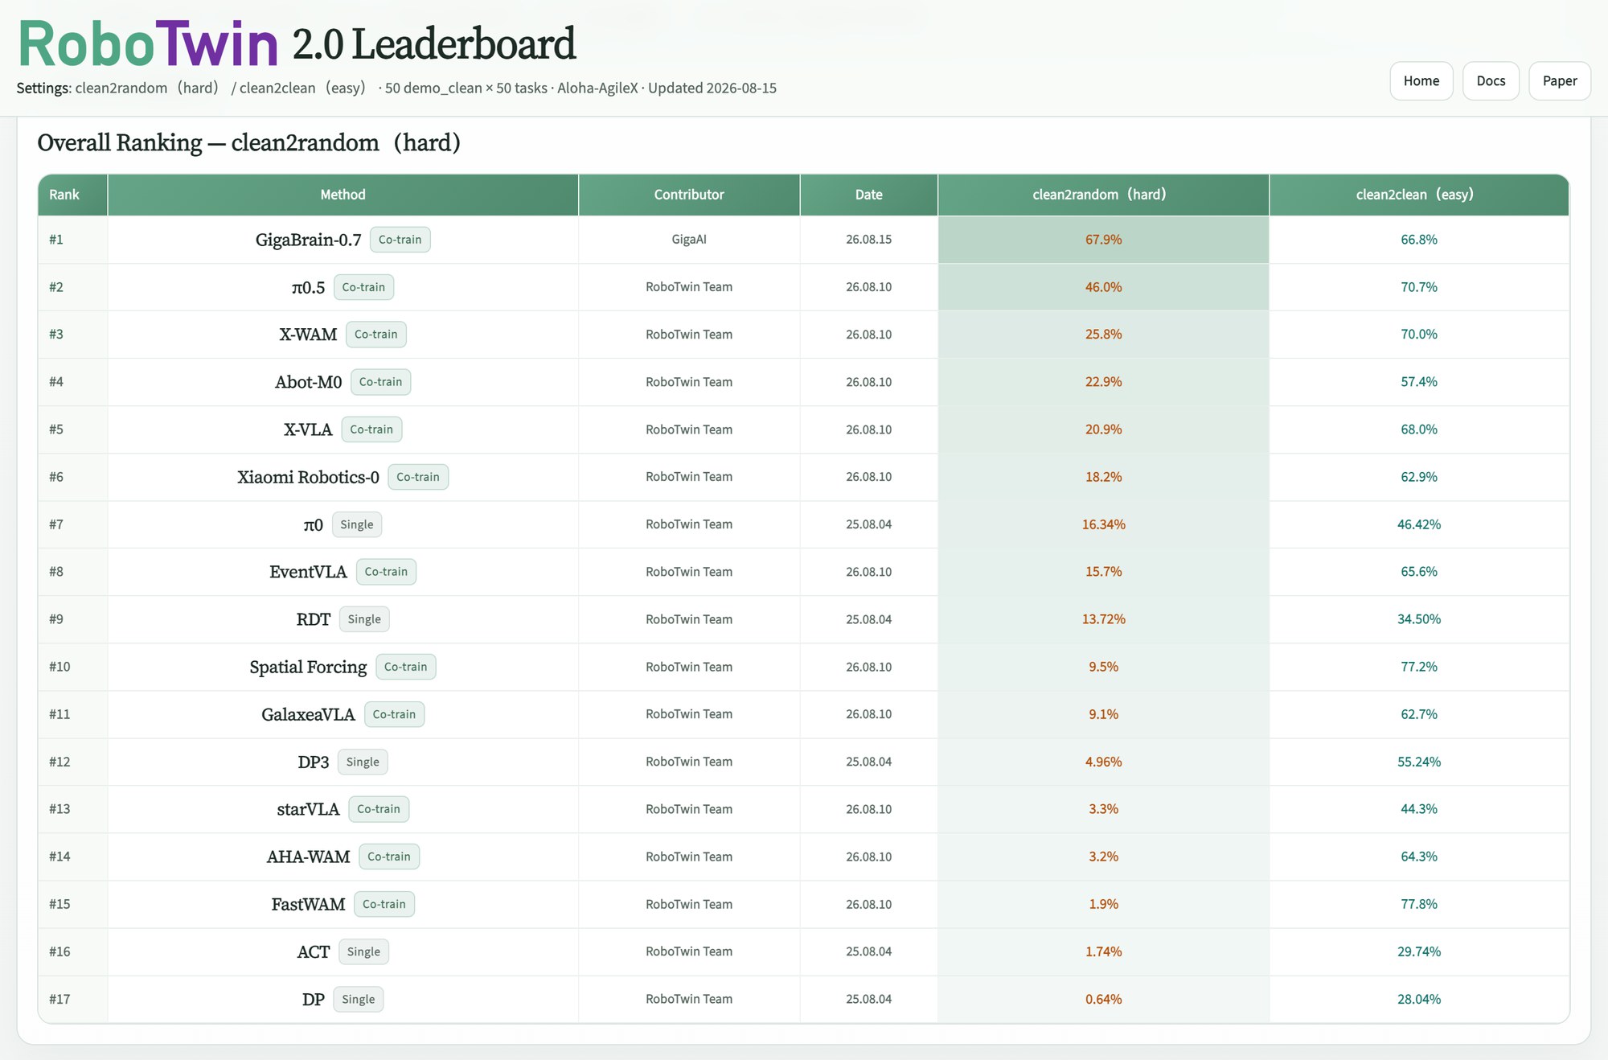The width and height of the screenshot is (1608, 1060).
Task: Click the Co-train badge beside starVLA
Action: click(379, 809)
